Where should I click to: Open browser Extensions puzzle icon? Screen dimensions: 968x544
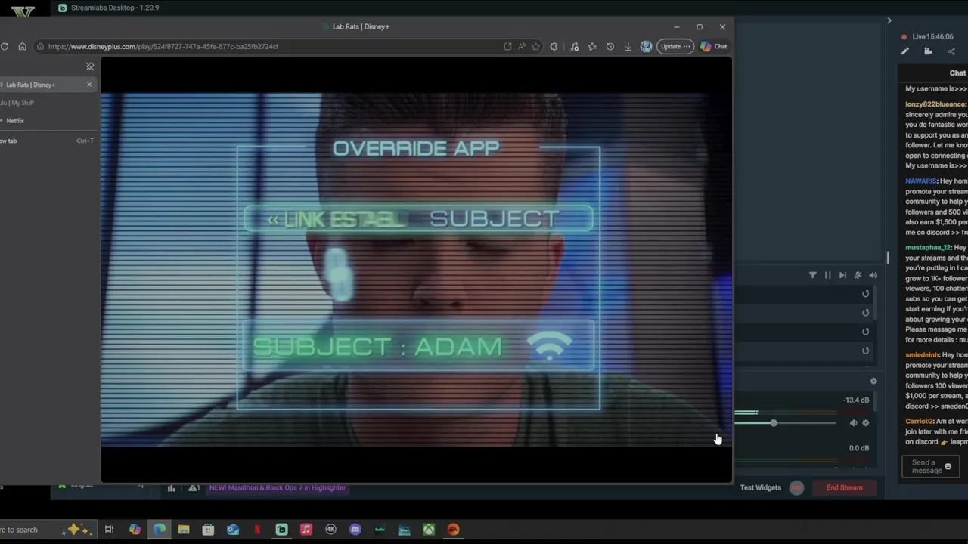point(554,47)
